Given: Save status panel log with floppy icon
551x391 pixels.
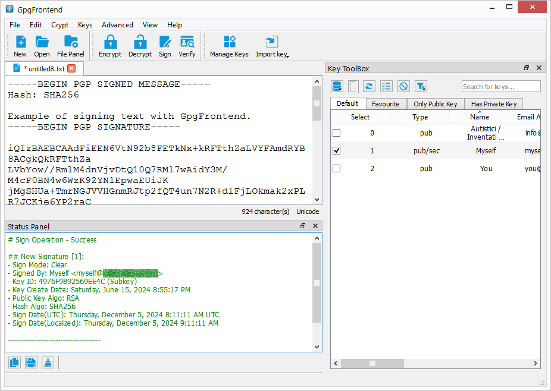Looking at the screenshot, I should coord(31,362).
